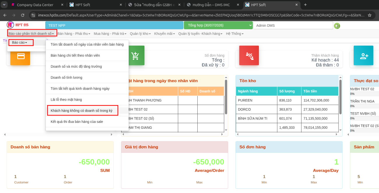Viewport: 379px width, 193px height.
Task: Open Doanh số tính lương report entry
Action: coord(66,77)
